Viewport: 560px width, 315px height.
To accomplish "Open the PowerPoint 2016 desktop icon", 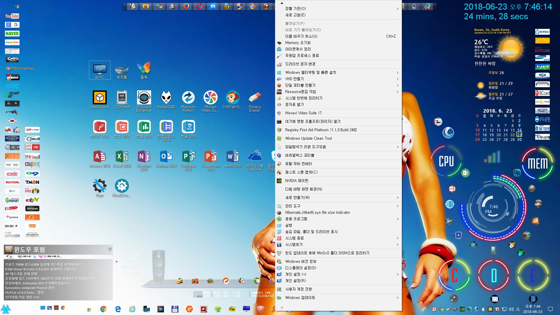I will click(211, 160).
